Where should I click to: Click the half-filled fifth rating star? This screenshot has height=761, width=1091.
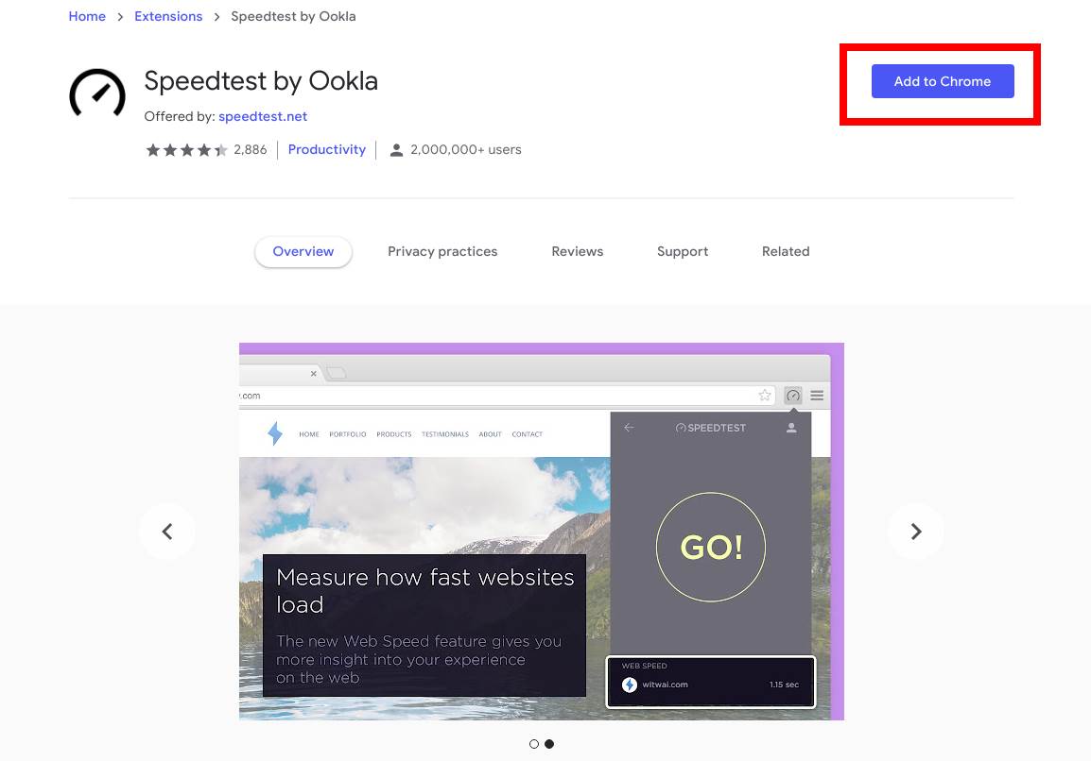(x=221, y=149)
